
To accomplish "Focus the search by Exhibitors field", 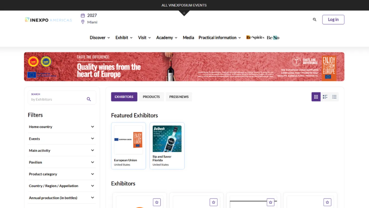I will (62, 97).
